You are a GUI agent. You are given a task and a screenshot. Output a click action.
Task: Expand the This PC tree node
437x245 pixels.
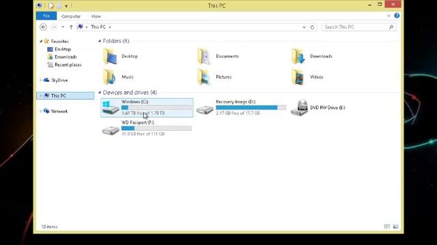point(41,96)
